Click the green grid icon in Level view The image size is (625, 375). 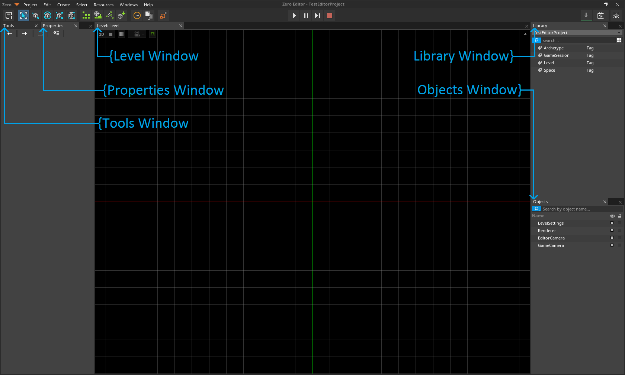pyautogui.click(x=153, y=34)
